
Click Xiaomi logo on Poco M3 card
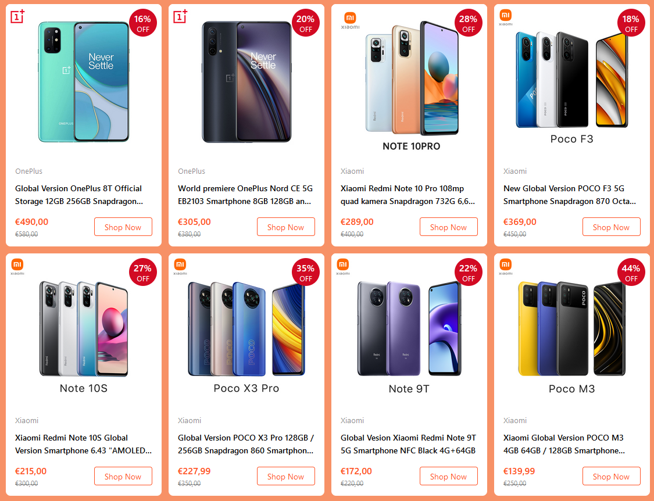506,267
